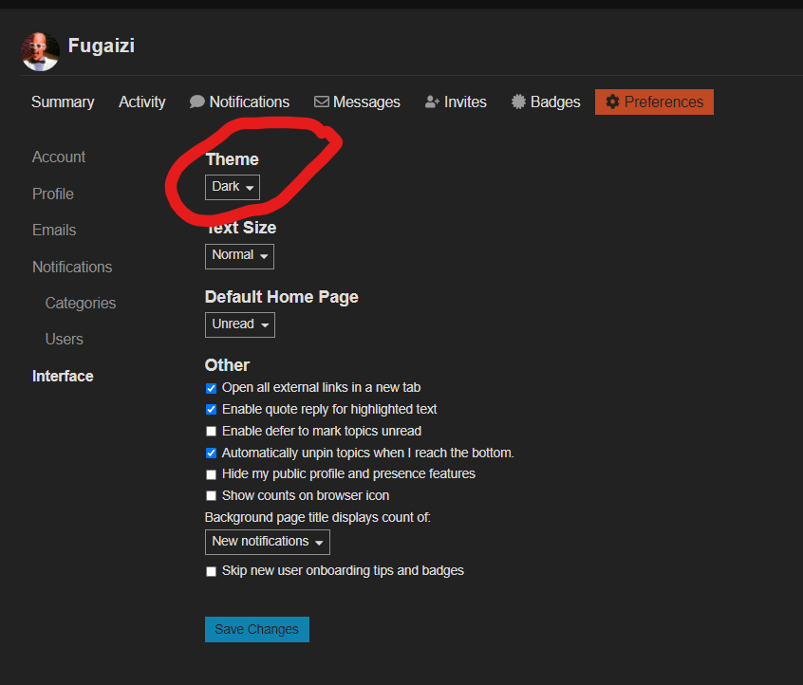
Task: Open Text Size dropdown showing Normal
Action: (240, 256)
